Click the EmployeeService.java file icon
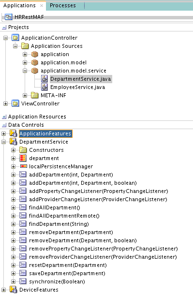Screen dimensions: 193x295 pyautogui.click(x=45, y=87)
